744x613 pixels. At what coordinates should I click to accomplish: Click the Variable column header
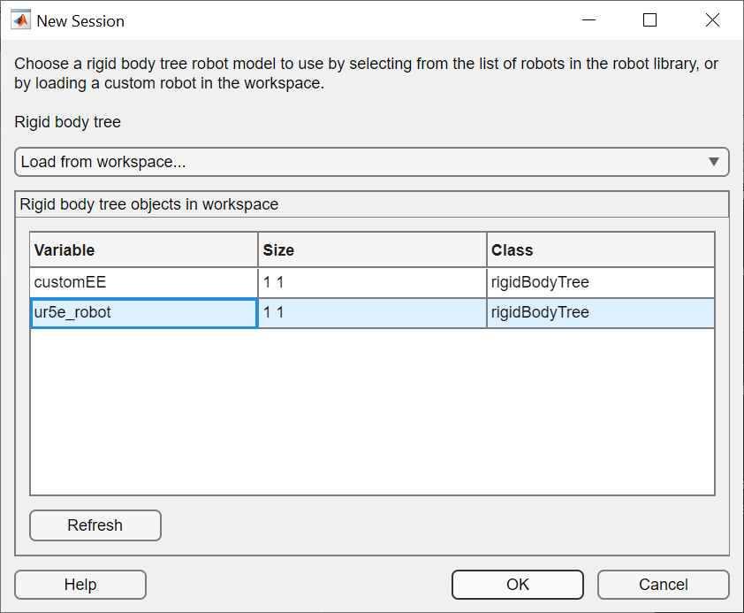[x=144, y=250]
